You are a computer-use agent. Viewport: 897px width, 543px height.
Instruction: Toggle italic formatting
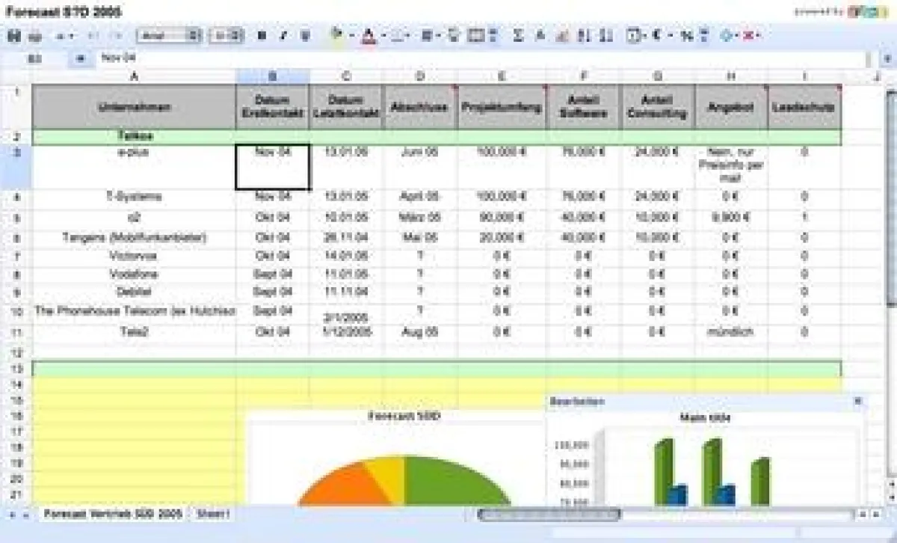pyautogui.click(x=283, y=34)
